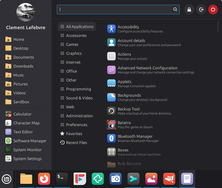Open Terminal from the taskbar
The image size is (222, 188).
coord(62,179)
